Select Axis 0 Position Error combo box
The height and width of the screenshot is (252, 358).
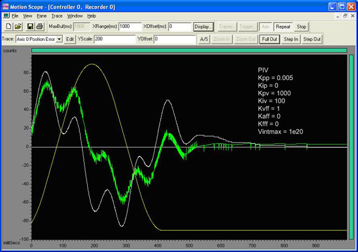39,39
